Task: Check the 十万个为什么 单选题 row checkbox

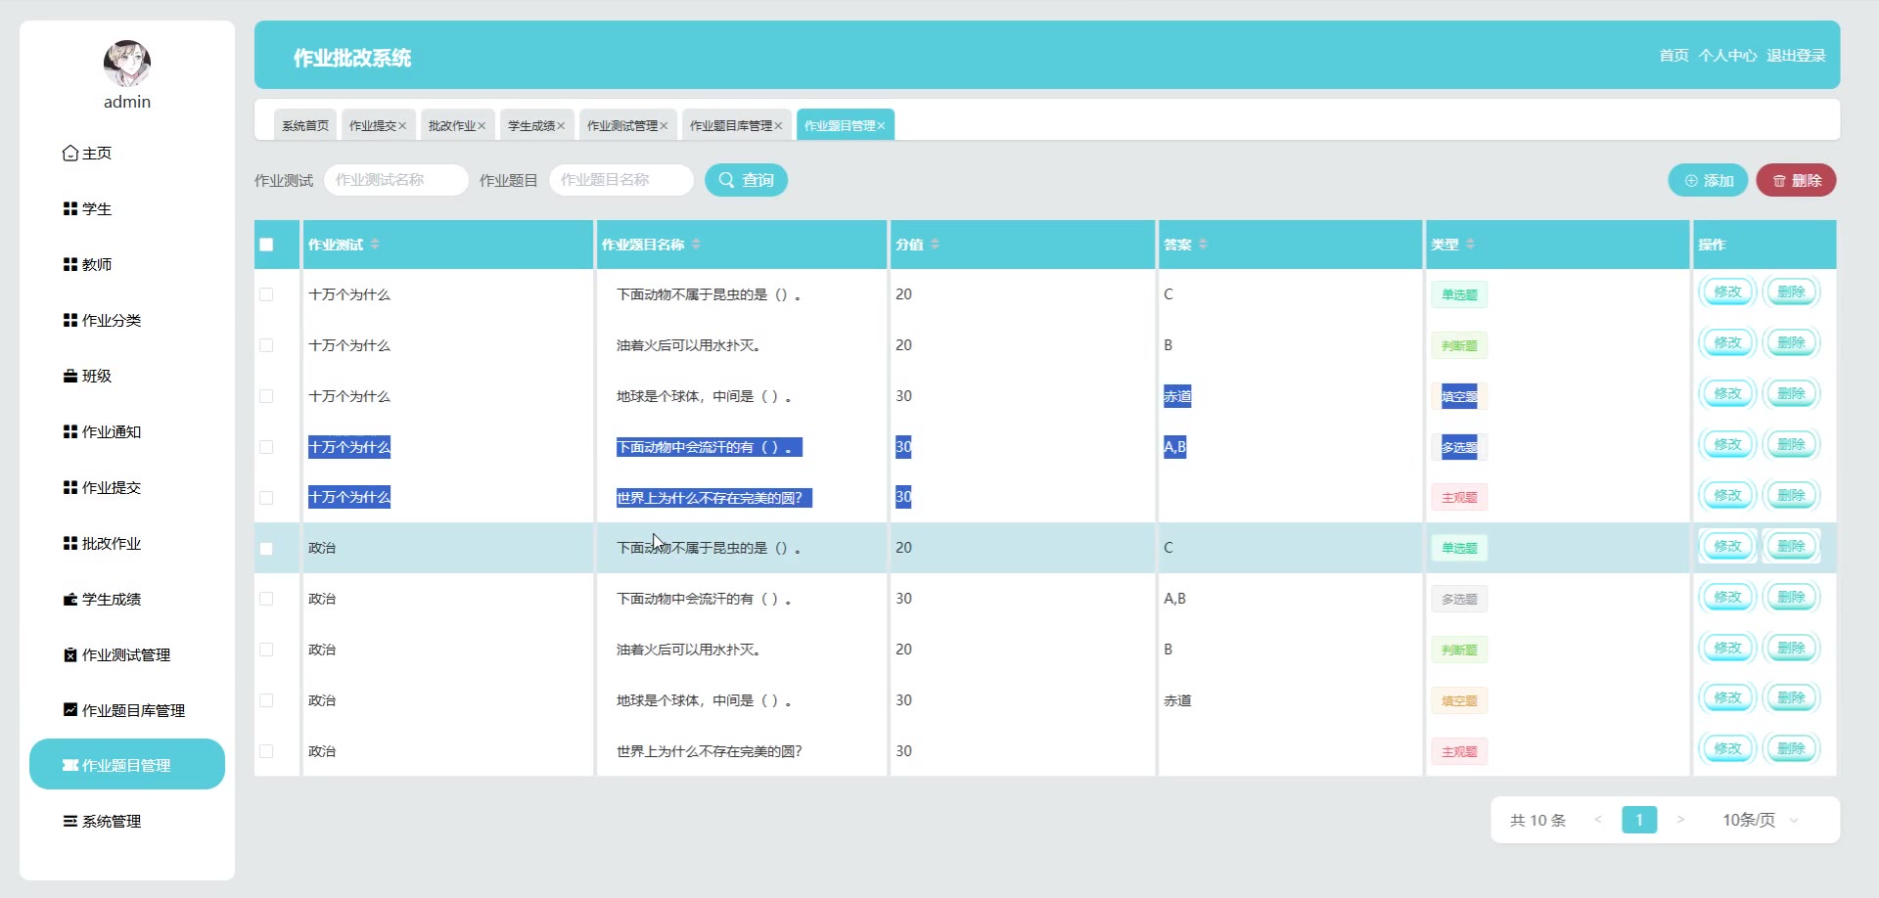Action: 266,294
